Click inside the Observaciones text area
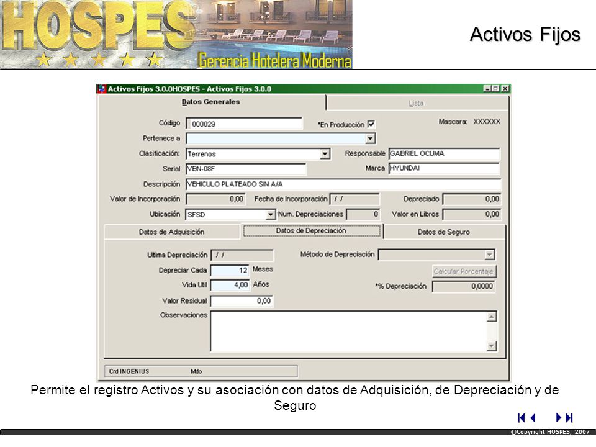Image resolution: width=596 pixels, height=447 pixels. coord(348,331)
